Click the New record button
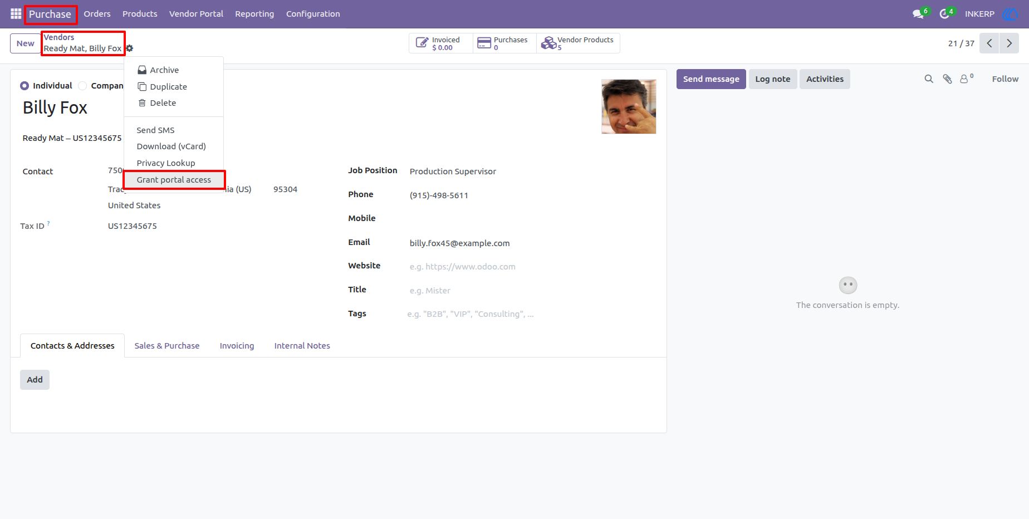Image resolution: width=1029 pixels, height=519 pixels. (x=25, y=43)
